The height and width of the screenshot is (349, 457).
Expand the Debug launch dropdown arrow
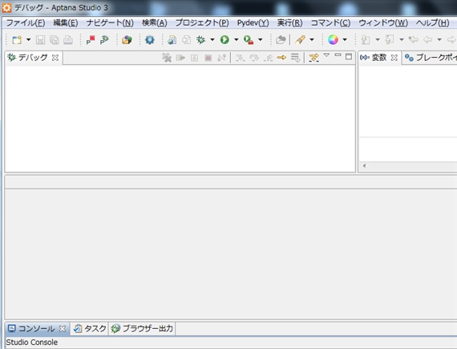[212, 39]
